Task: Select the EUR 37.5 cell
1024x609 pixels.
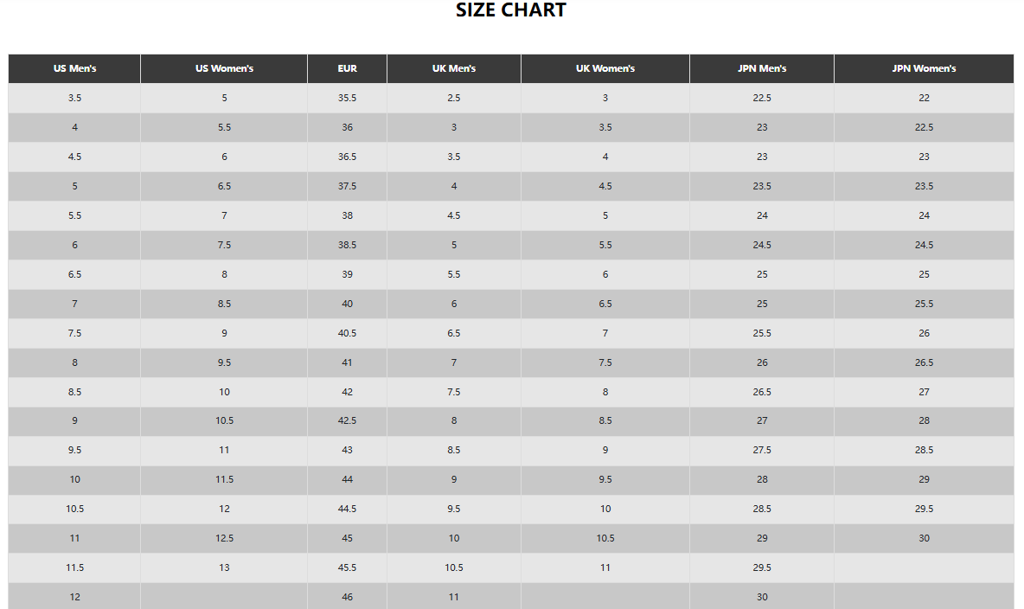Action: tap(347, 186)
